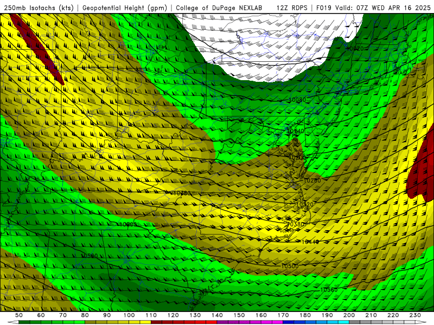Click the '12Z RDPS' model run text
The height and width of the screenshot is (325, 434).
click(x=292, y=8)
